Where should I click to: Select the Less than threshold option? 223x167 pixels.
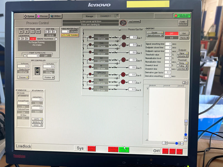point(183,69)
